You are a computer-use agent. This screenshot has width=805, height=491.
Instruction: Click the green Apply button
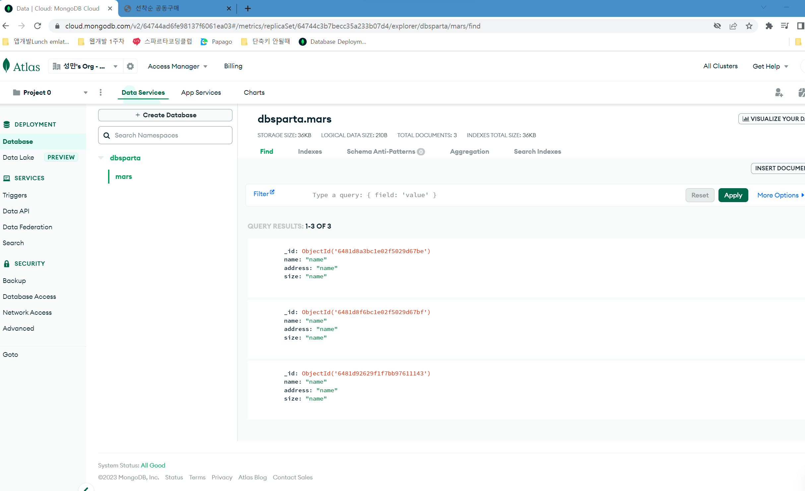point(733,195)
